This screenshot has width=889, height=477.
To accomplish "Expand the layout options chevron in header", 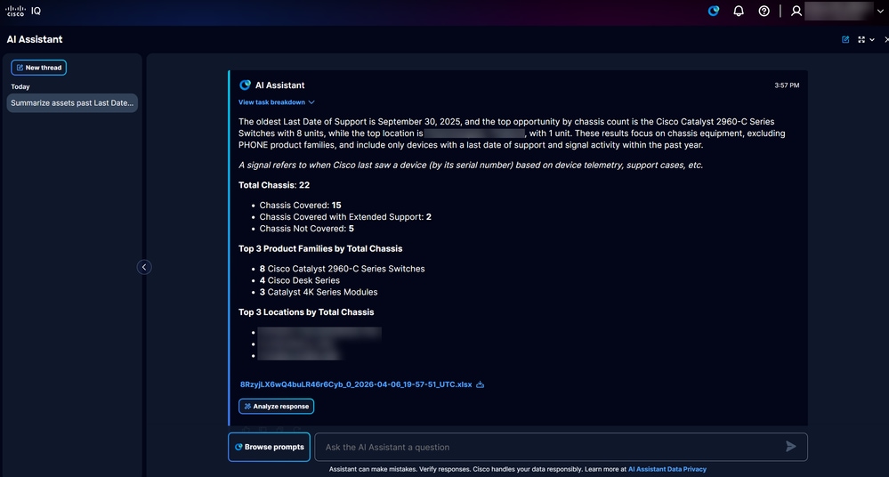I will click(x=872, y=40).
